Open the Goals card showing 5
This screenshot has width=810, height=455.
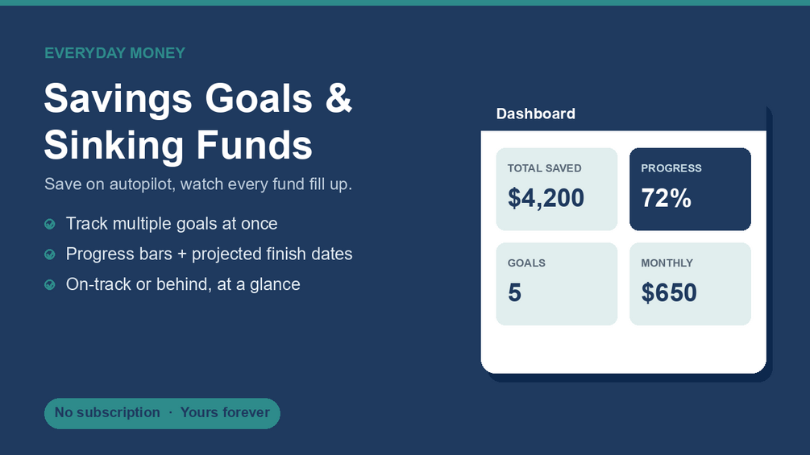556,284
